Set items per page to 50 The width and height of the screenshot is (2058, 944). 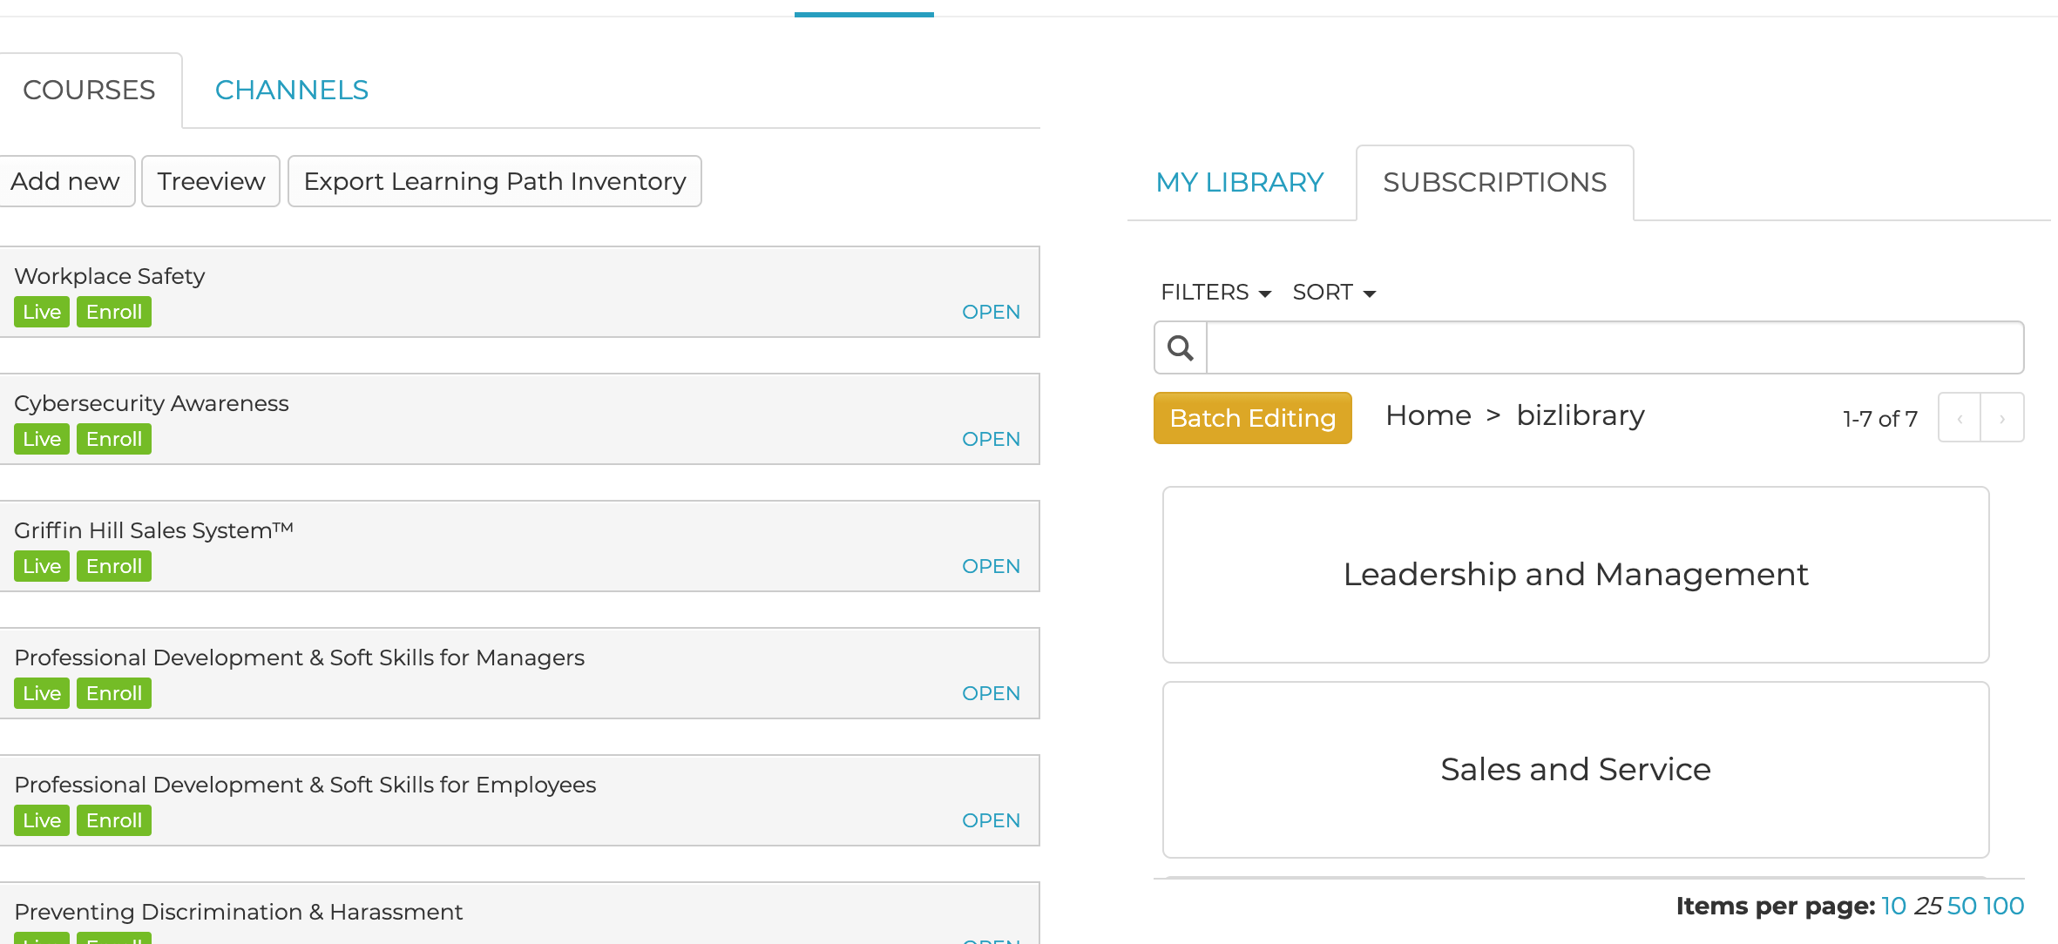click(1961, 906)
